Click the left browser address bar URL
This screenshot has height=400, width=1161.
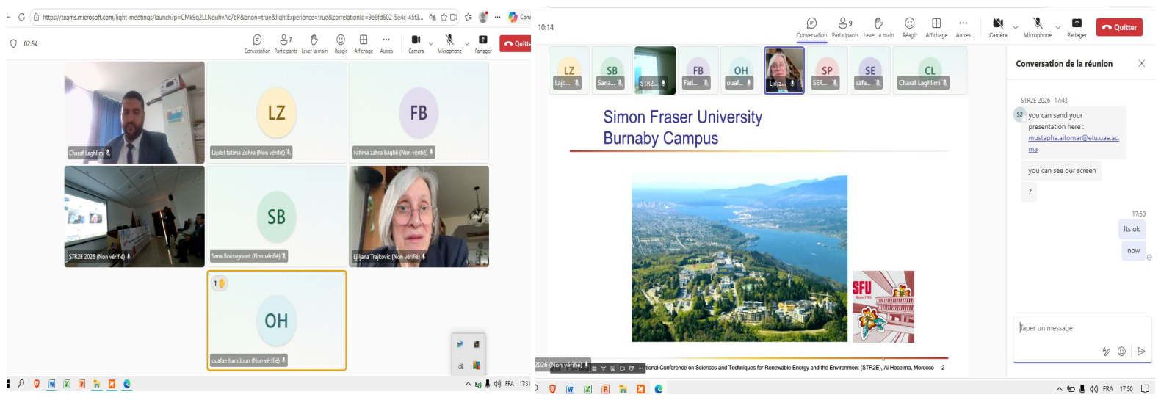tap(233, 17)
